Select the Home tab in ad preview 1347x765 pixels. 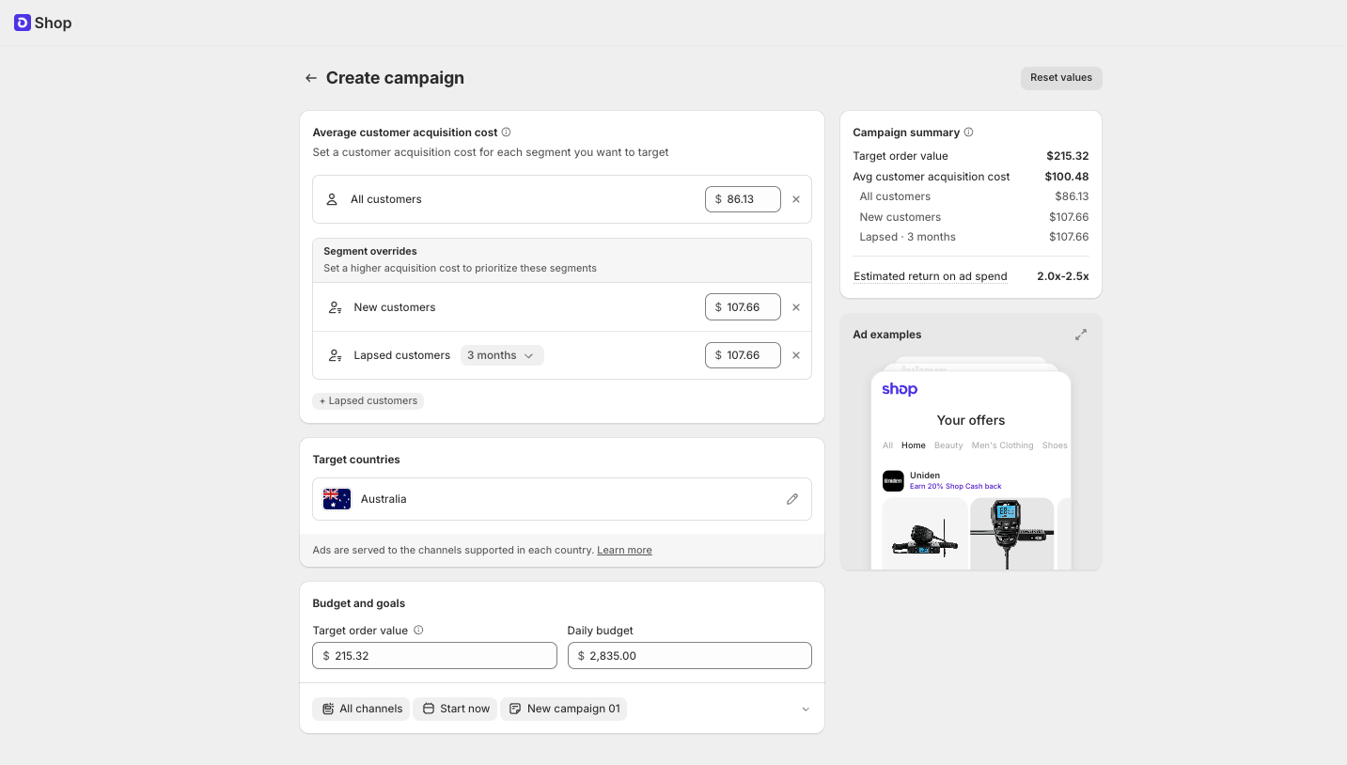pos(913,445)
